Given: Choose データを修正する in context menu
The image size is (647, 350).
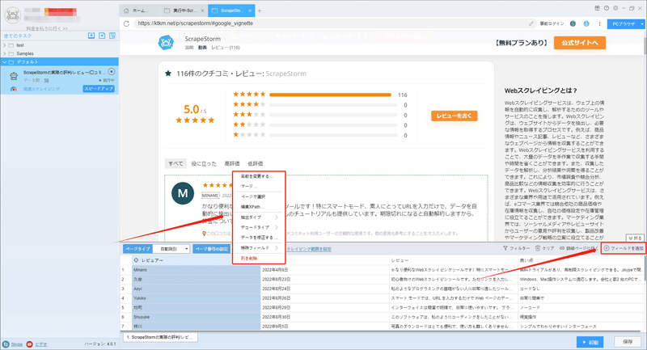Looking at the screenshot, I should 259,238.
